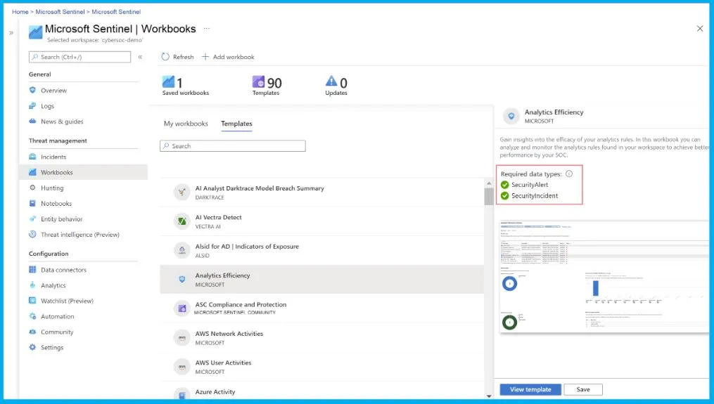Click first Microsoft Sentinel breadcrumb link
714x404 pixels.
60,11
